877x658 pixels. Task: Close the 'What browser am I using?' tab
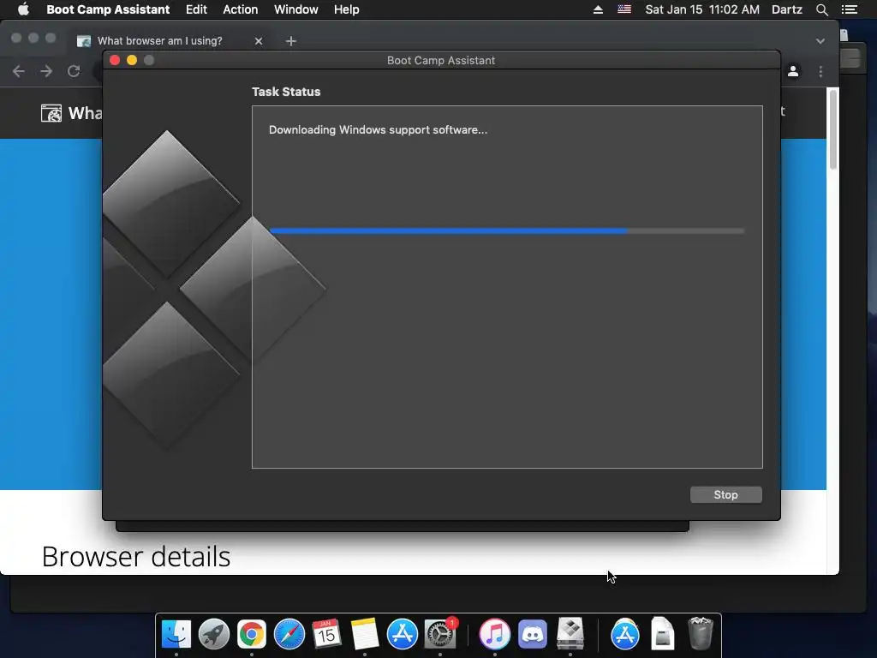[259, 41]
